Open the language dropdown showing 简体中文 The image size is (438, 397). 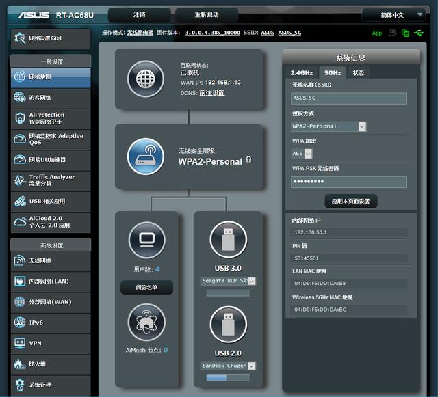point(394,15)
